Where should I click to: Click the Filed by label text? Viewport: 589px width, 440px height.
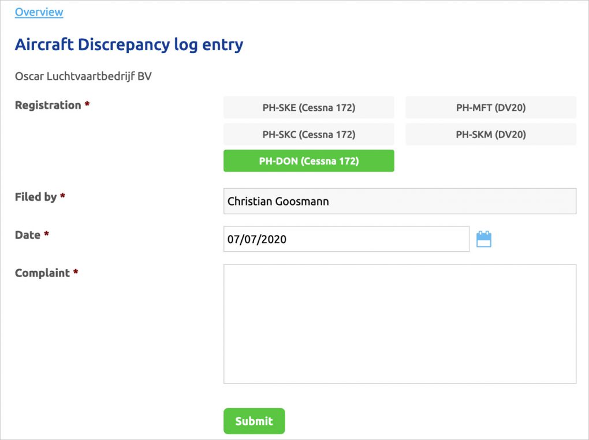pos(35,196)
